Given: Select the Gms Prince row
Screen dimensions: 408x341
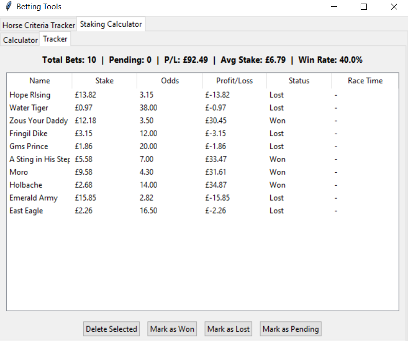Looking at the screenshot, I should (x=202, y=146).
